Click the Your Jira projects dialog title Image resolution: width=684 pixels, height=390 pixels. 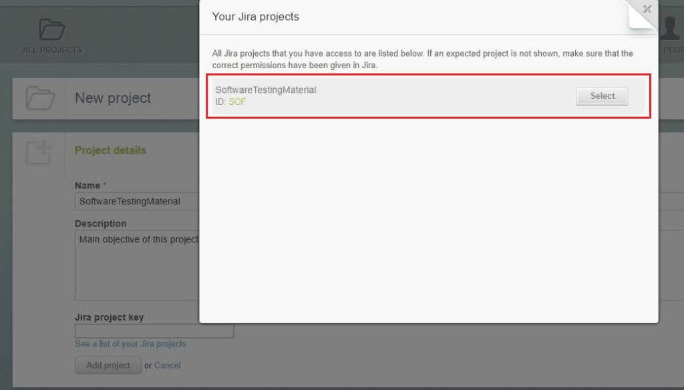coord(255,17)
